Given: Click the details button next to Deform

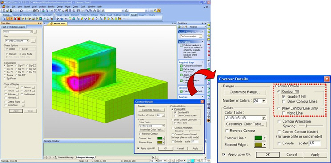Looking at the screenshot, I should pyautogui.click(x=33, y=87).
